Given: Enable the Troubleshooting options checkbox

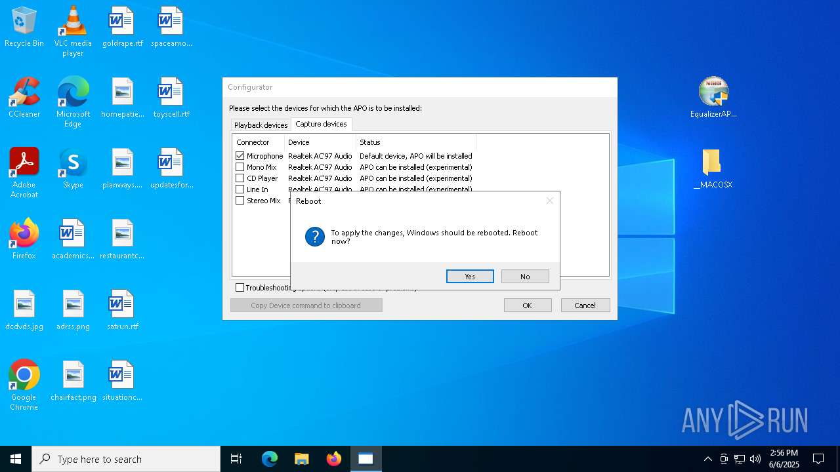Looking at the screenshot, I should 240,287.
